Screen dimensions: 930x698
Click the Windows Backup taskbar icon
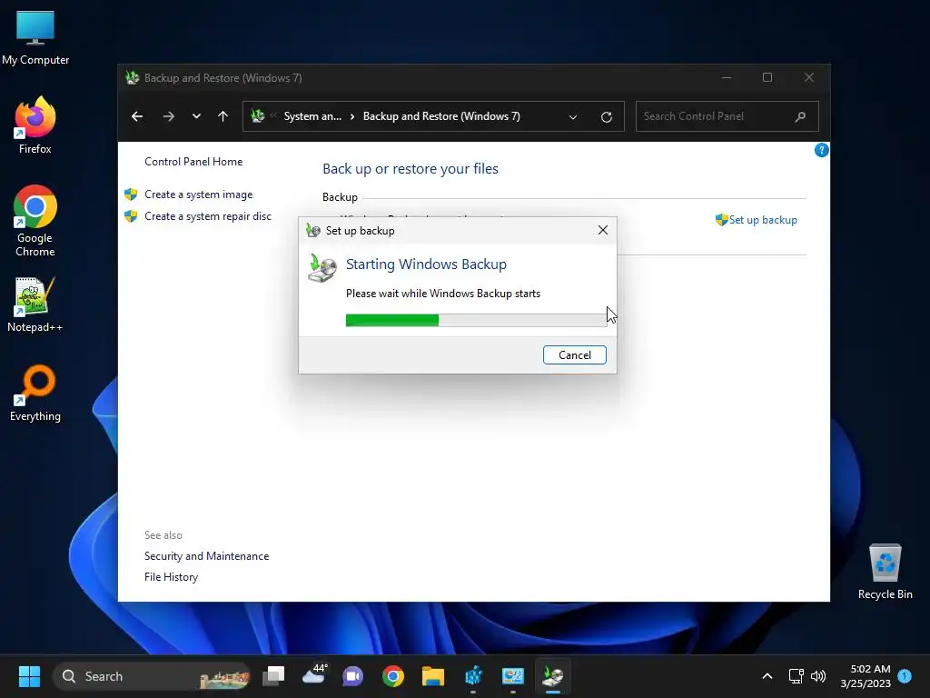coord(553,676)
